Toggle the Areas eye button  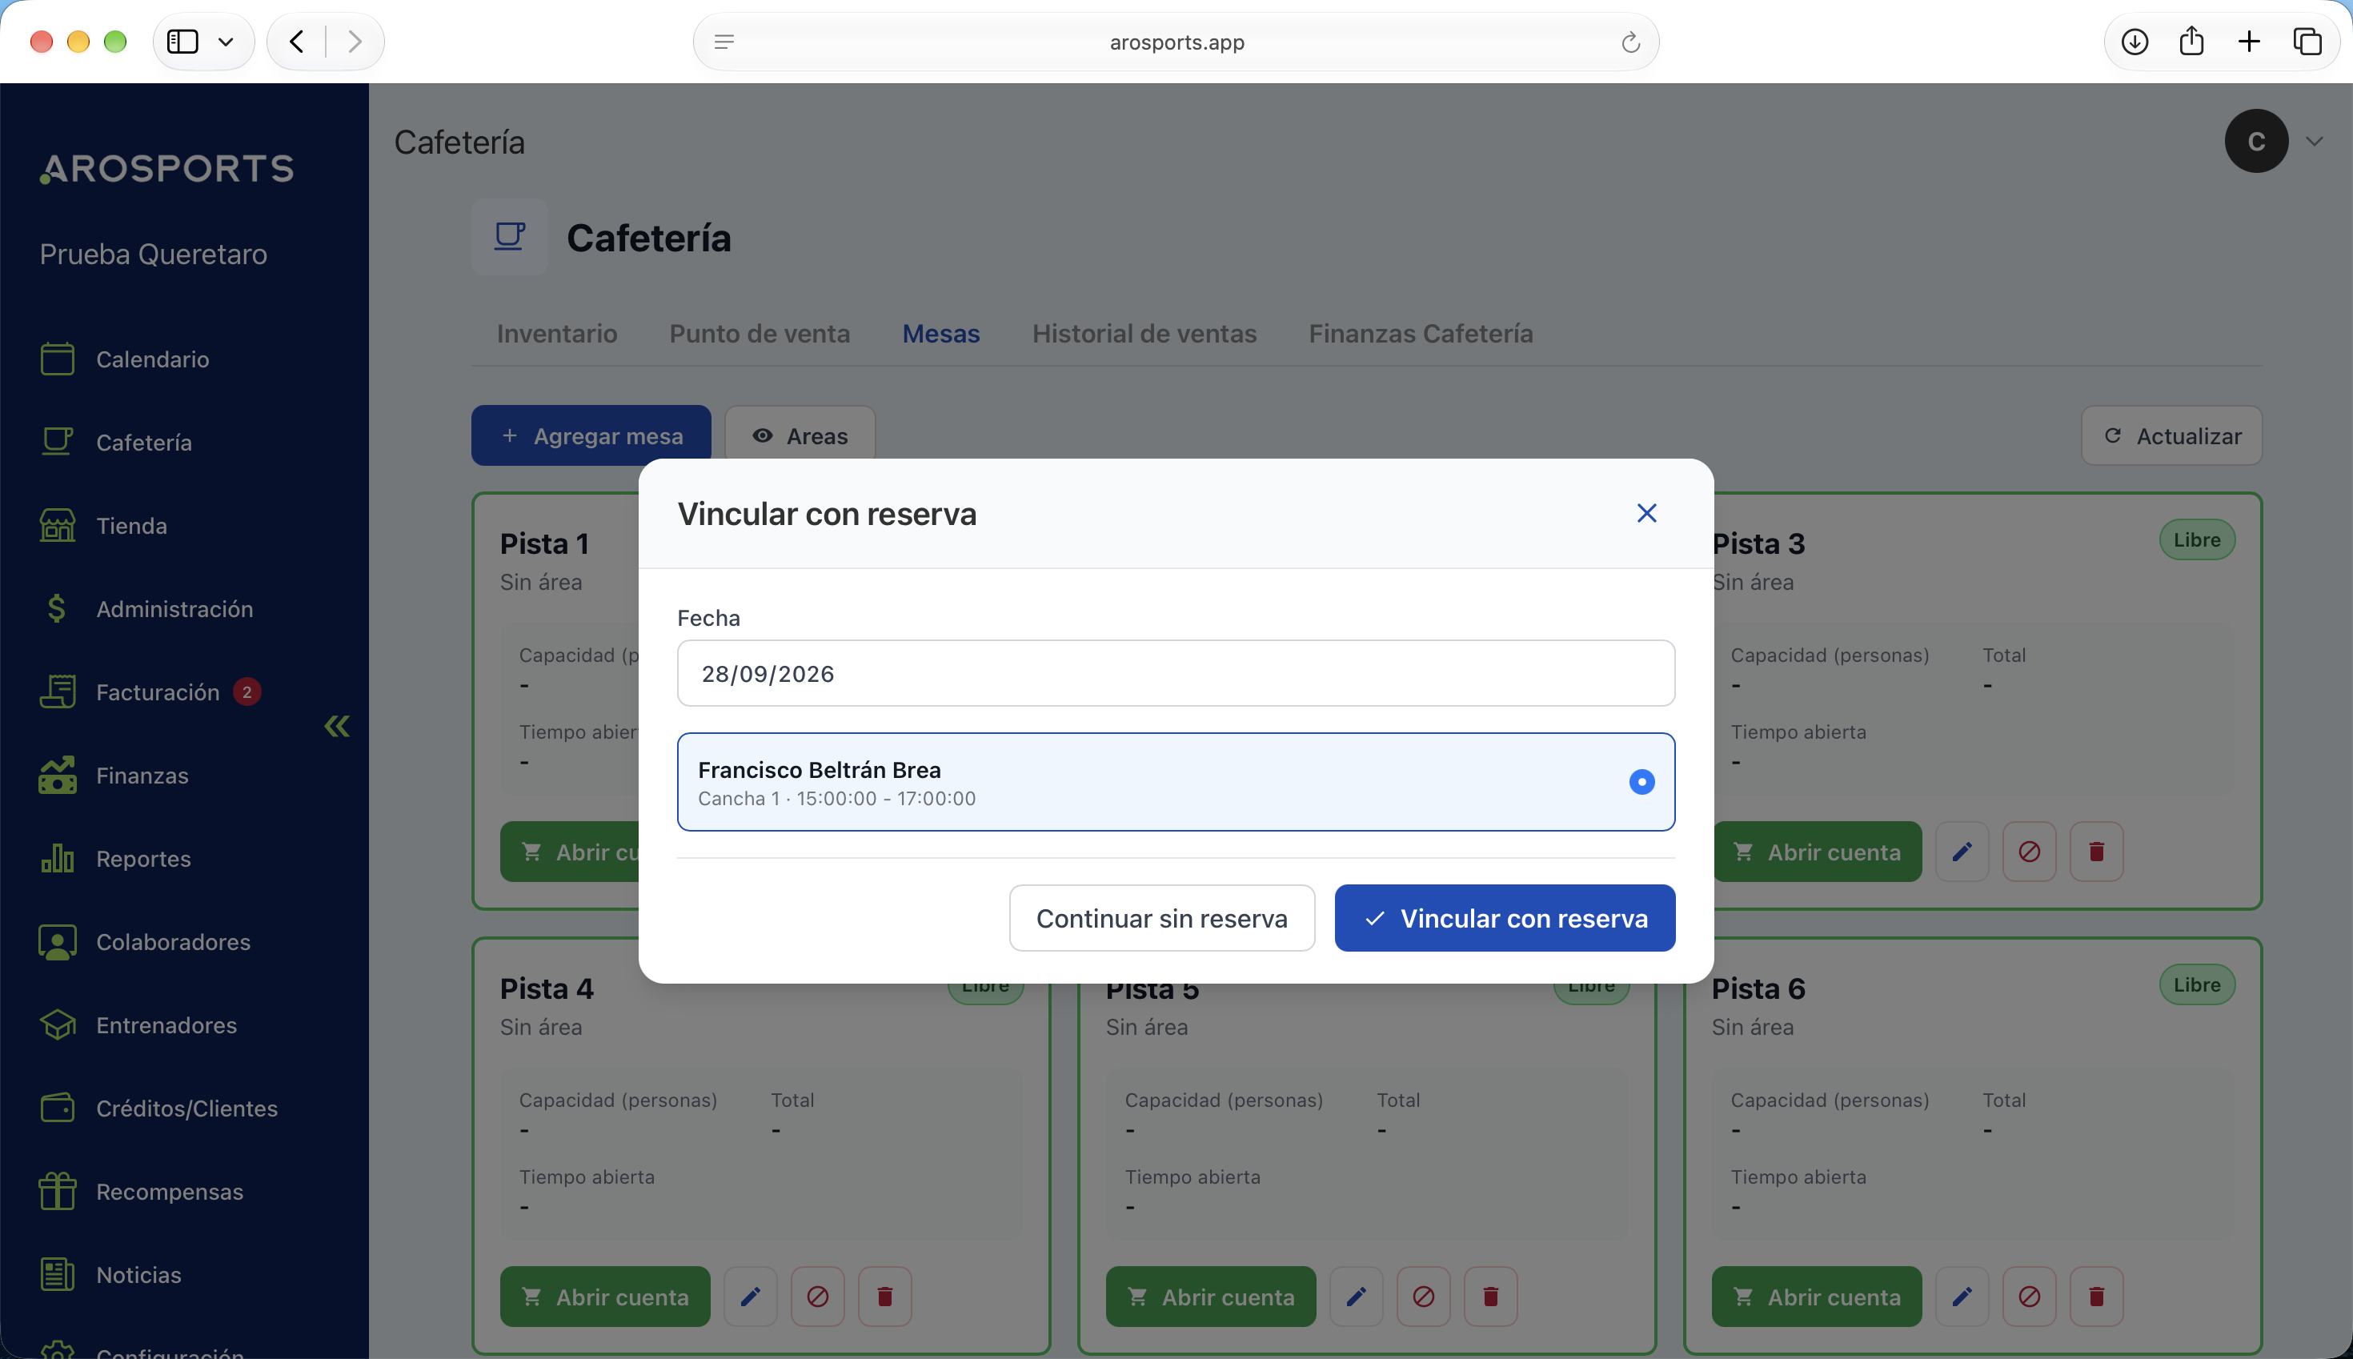click(x=800, y=435)
